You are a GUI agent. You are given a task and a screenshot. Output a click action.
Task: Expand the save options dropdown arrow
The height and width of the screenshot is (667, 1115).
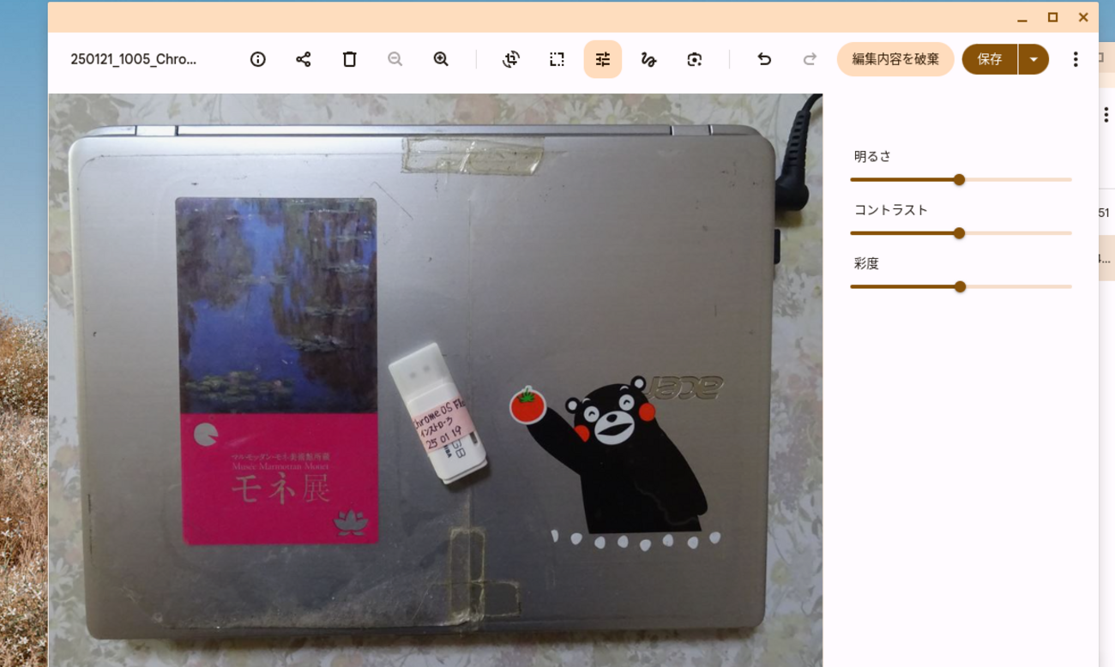(1034, 59)
